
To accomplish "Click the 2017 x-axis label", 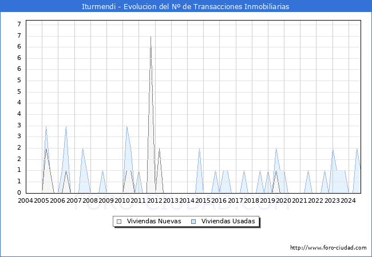I will 235,200.
